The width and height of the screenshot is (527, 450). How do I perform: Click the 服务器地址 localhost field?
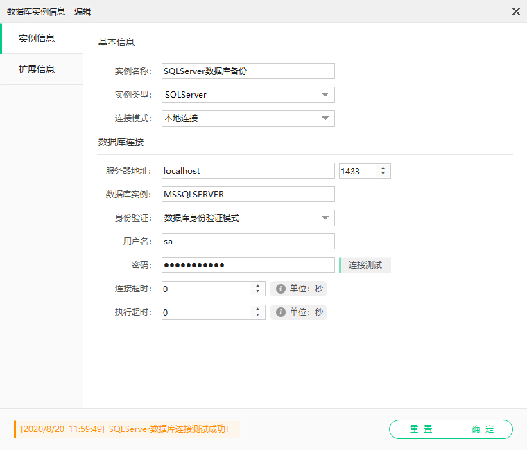(248, 171)
